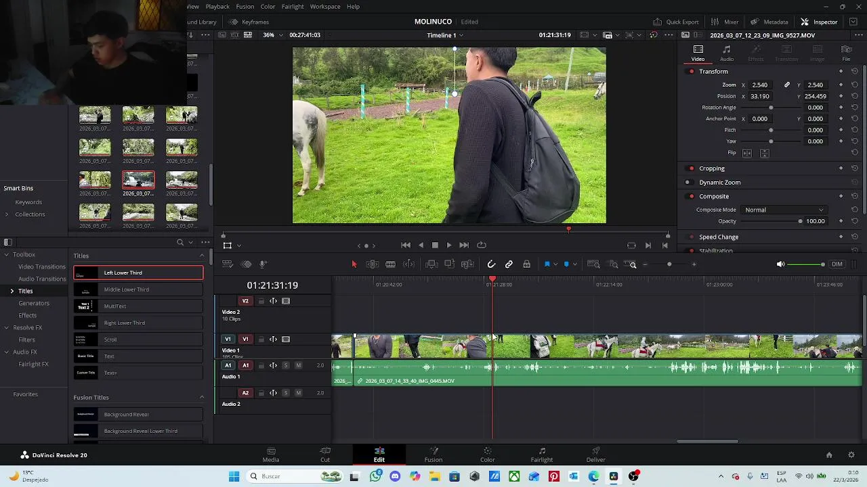Viewport: 867px width, 487px height.
Task: Solo the Audio 1 track
Action: pyautogui.click(x=285, y=366)
